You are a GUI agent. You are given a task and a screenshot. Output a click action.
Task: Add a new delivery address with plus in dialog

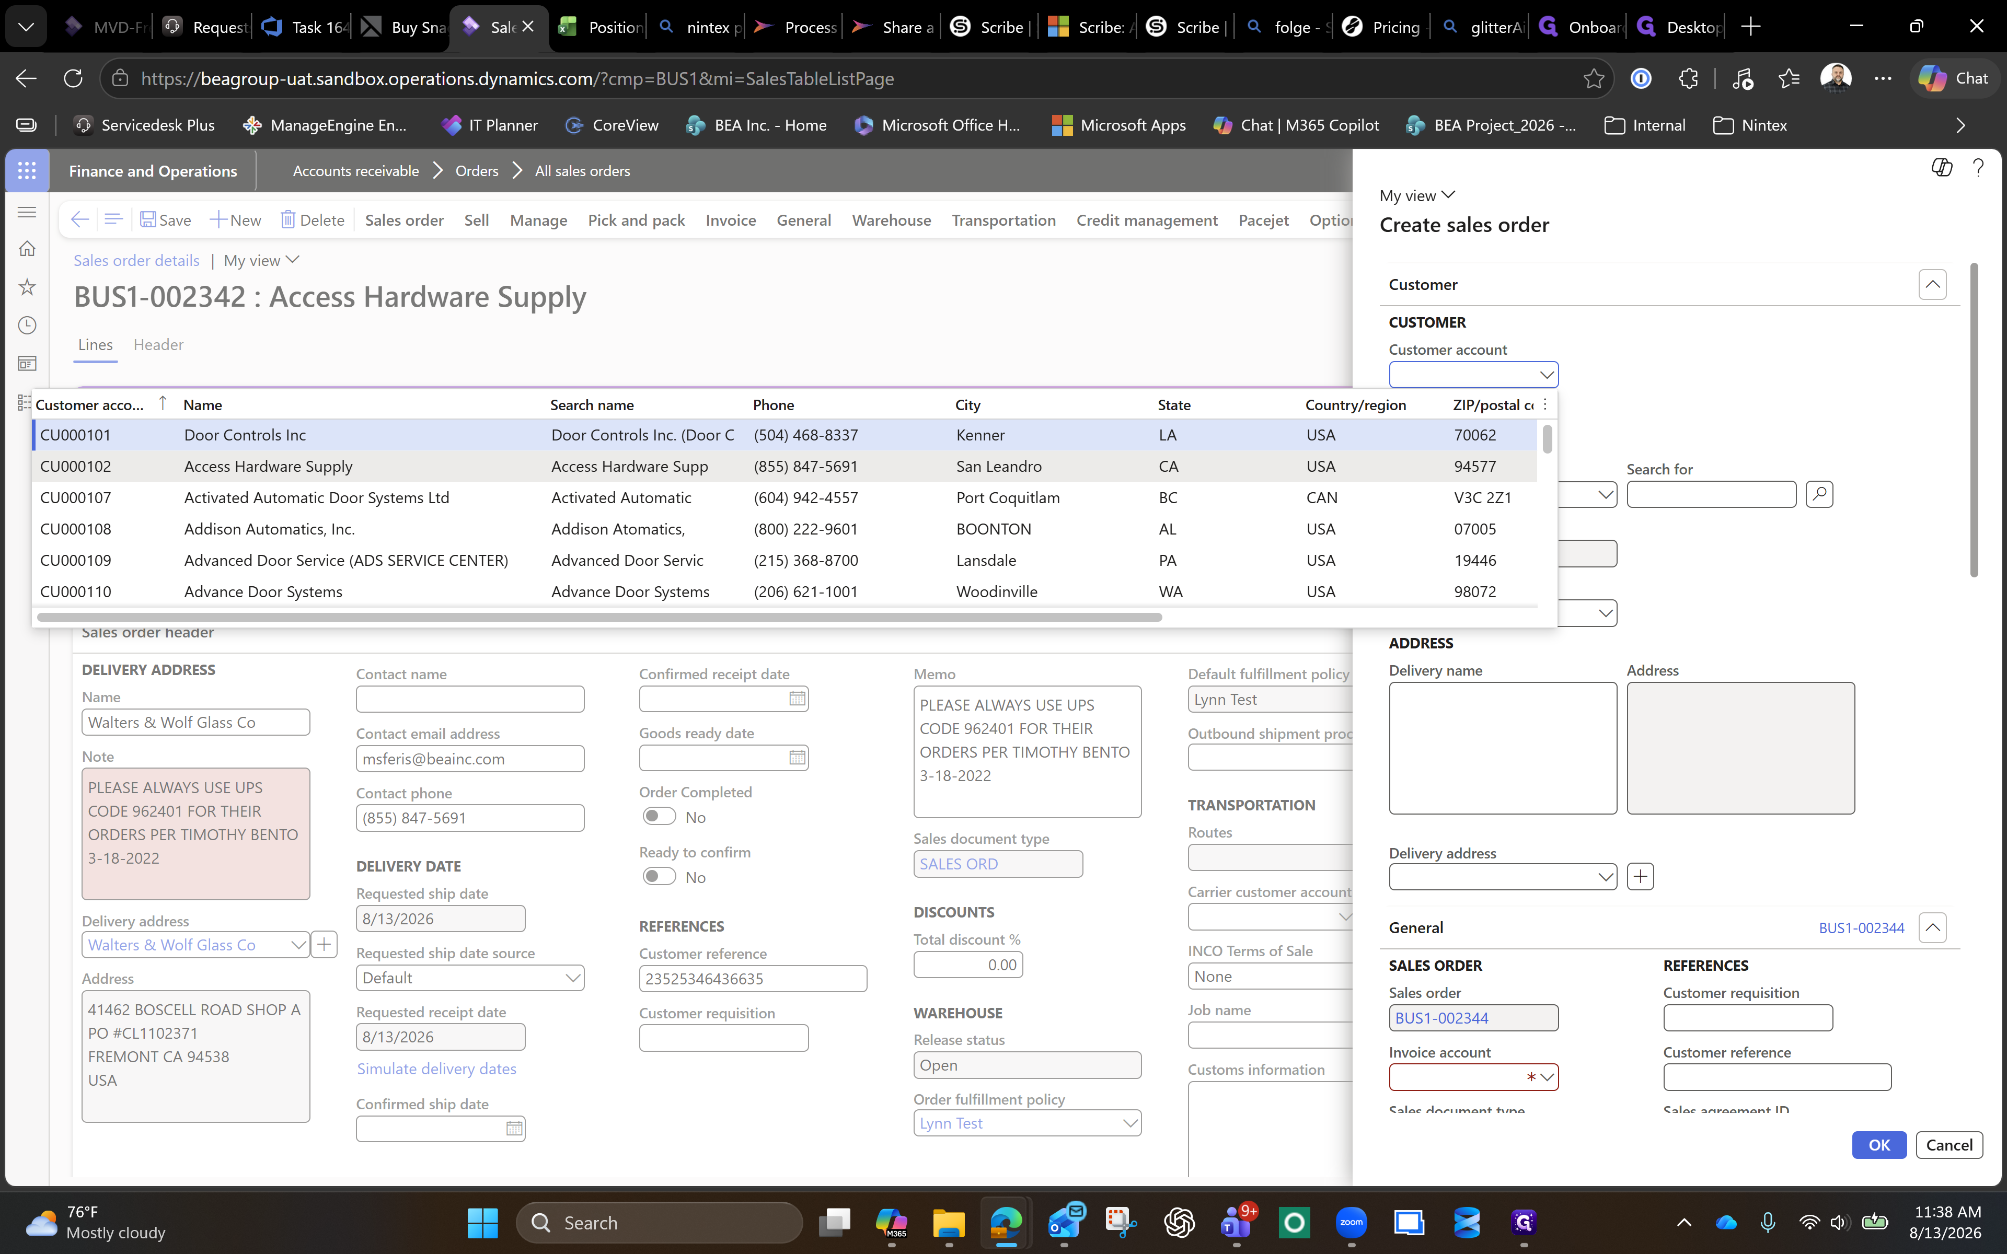coord(1641,877)
